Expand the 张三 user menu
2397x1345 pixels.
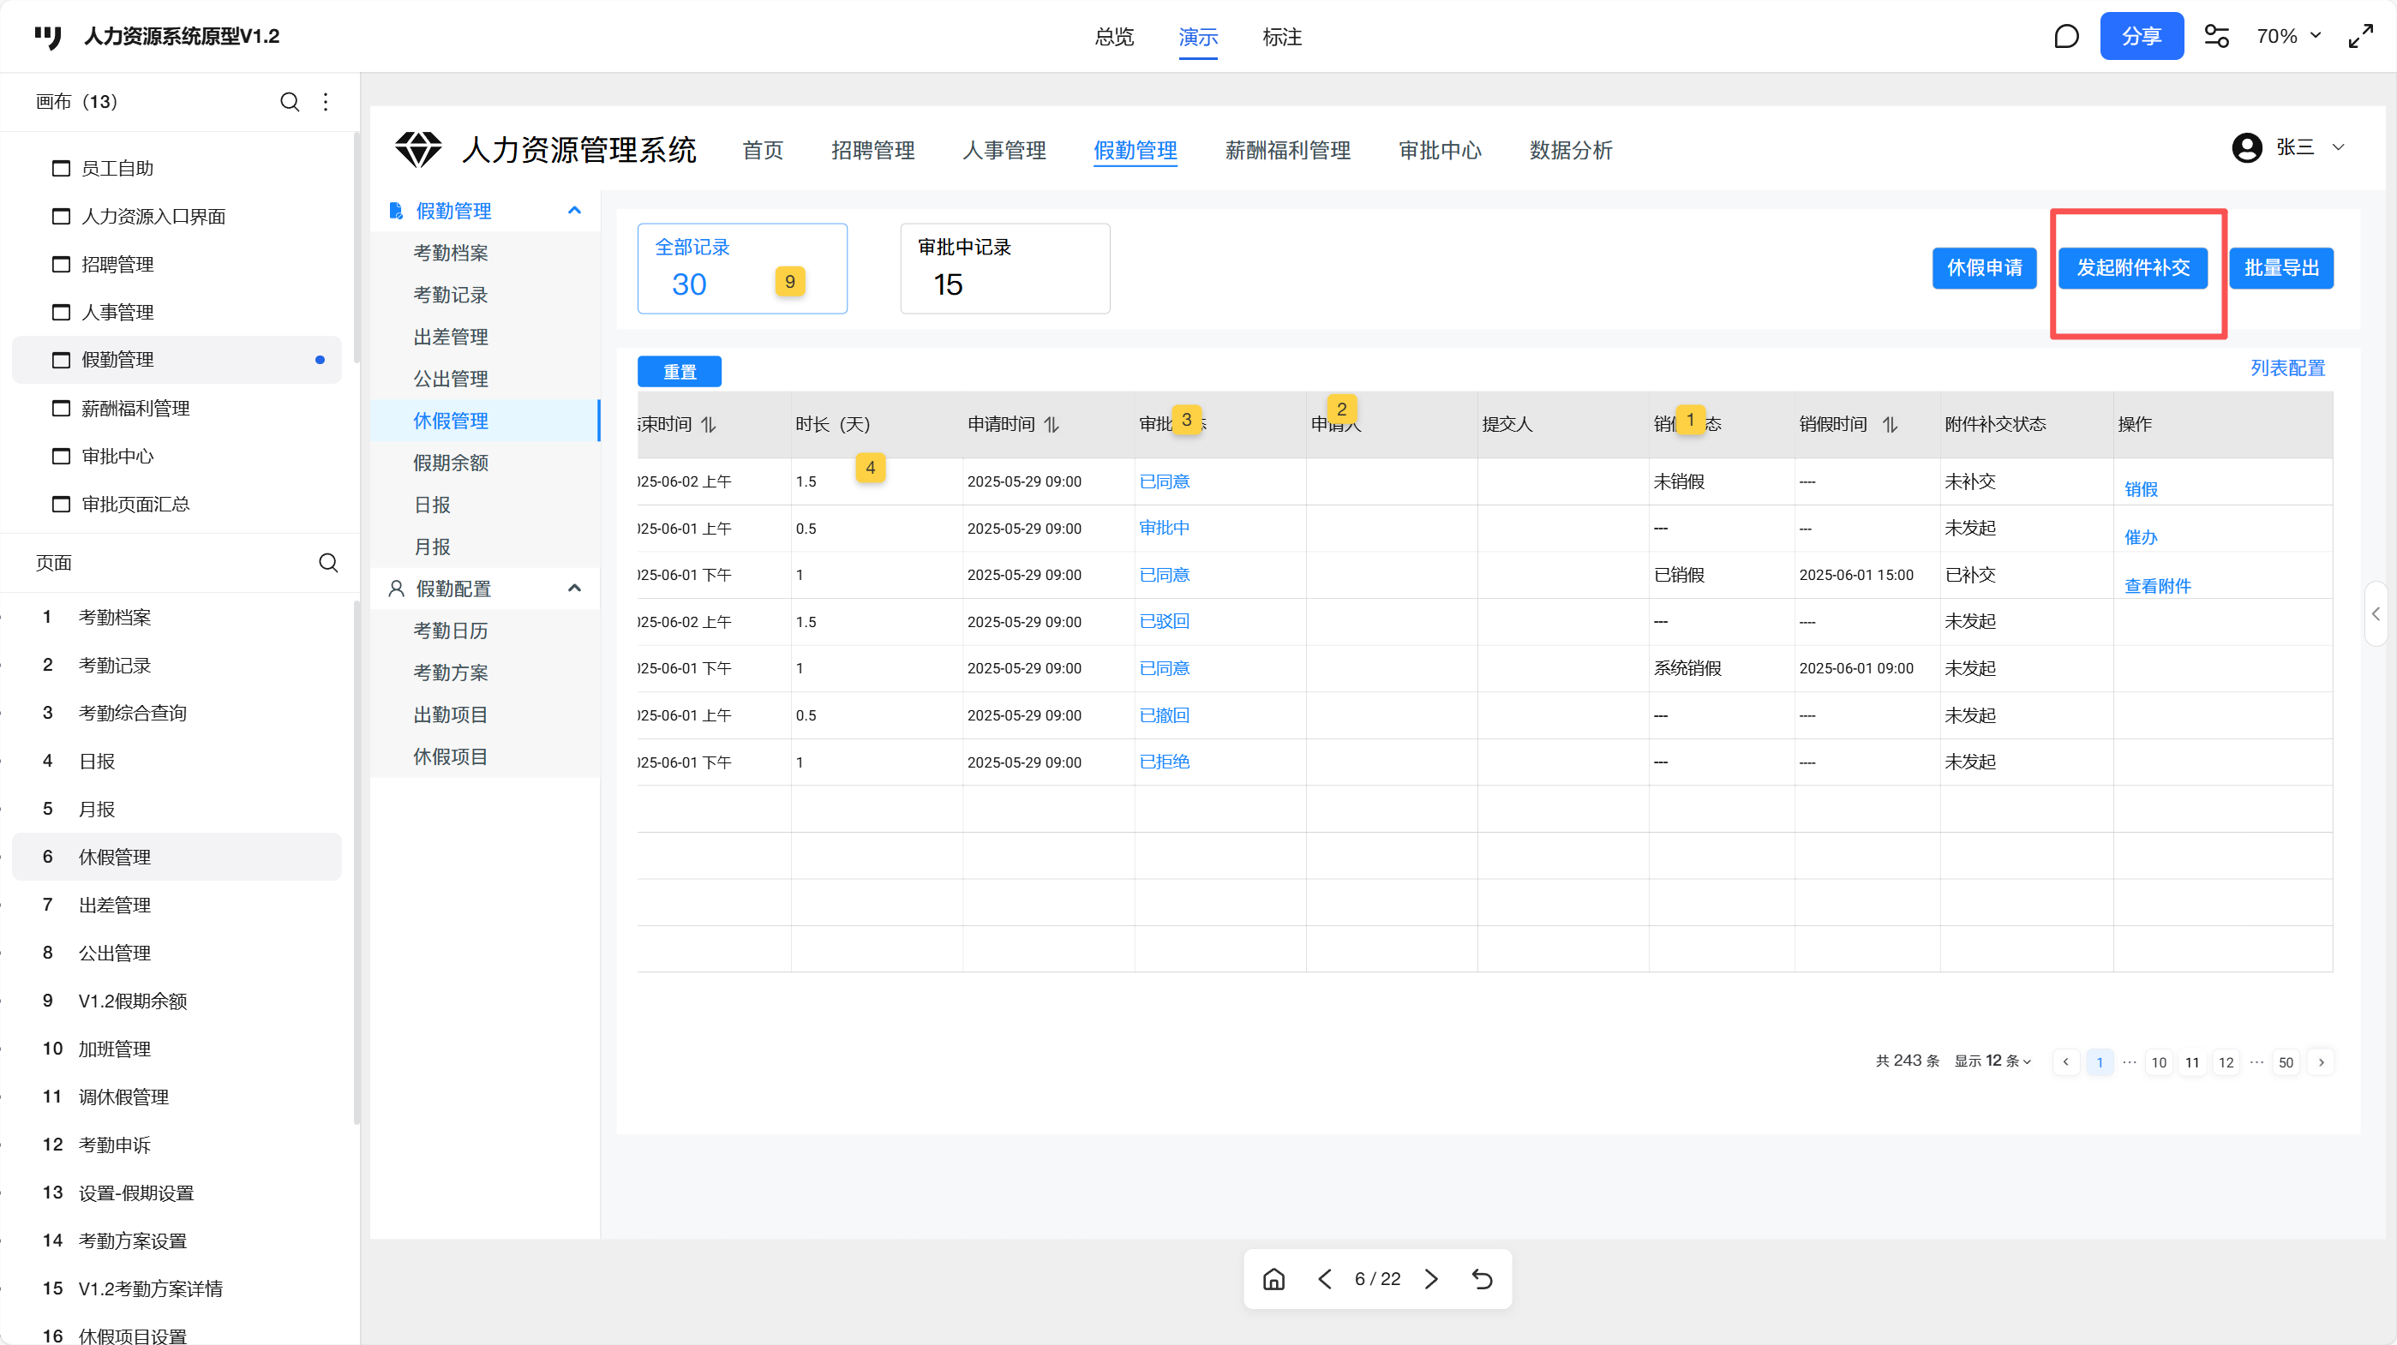2338,147
